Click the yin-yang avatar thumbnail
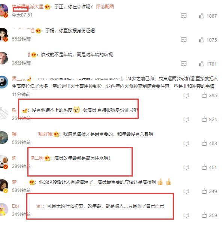 coord(4,82)
